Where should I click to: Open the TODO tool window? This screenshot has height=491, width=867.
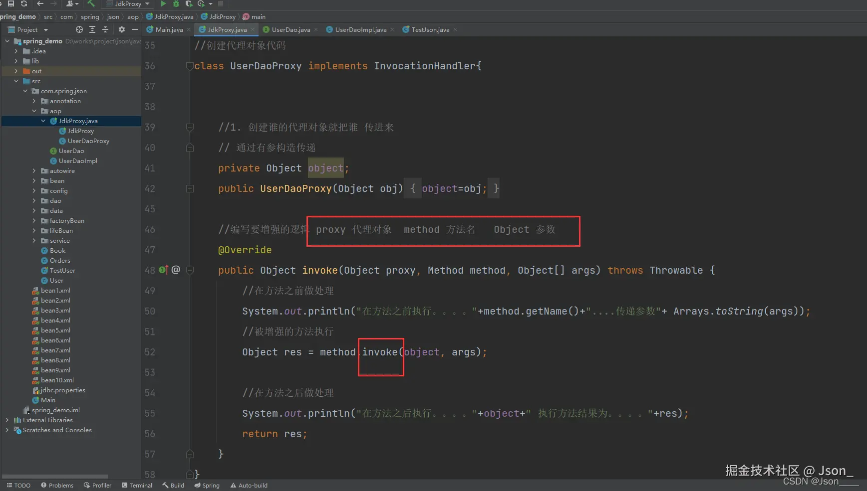pos(18,486)
